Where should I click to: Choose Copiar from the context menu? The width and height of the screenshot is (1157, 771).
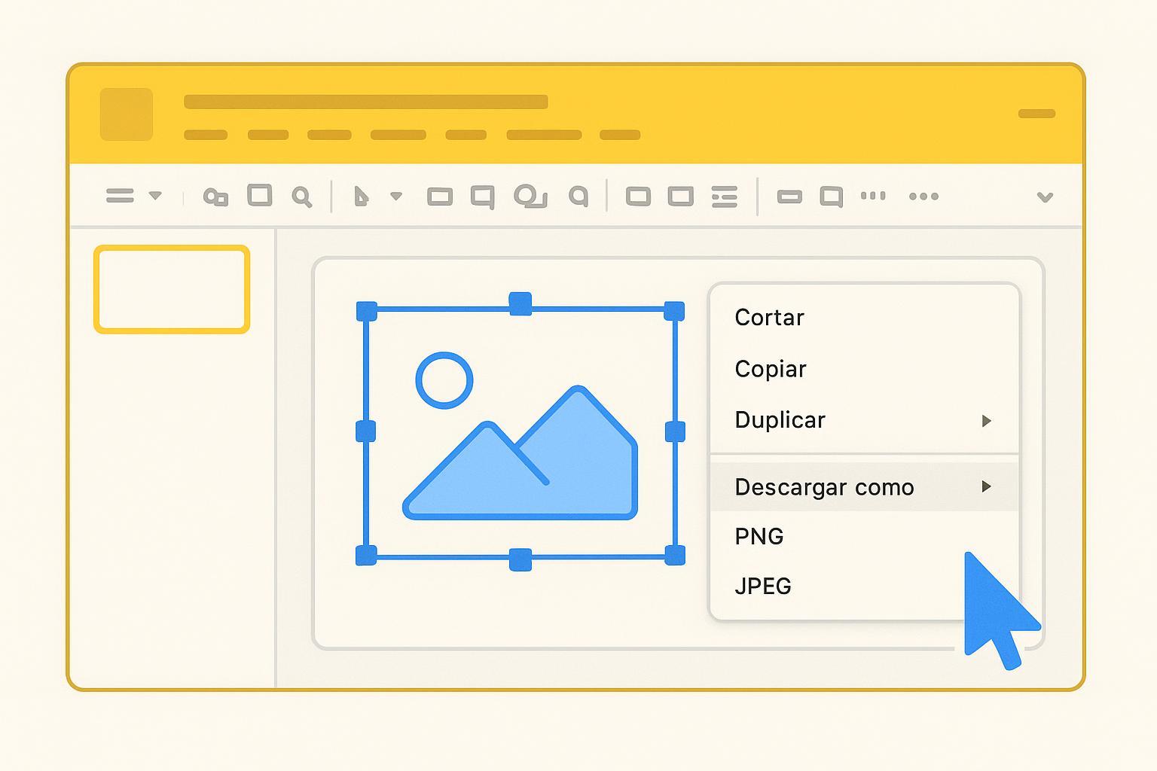771,369
